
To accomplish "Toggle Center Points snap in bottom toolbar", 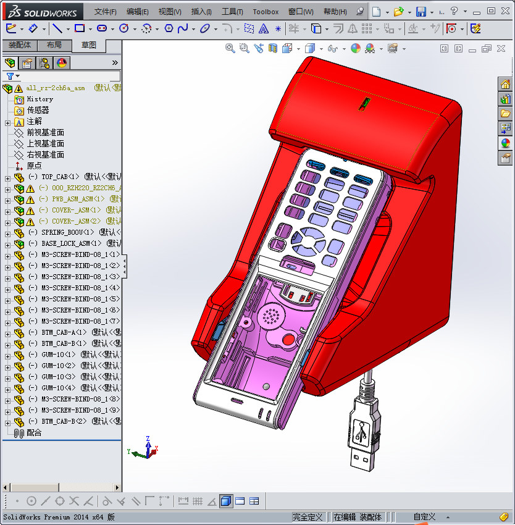I will (x=31, y=501).
